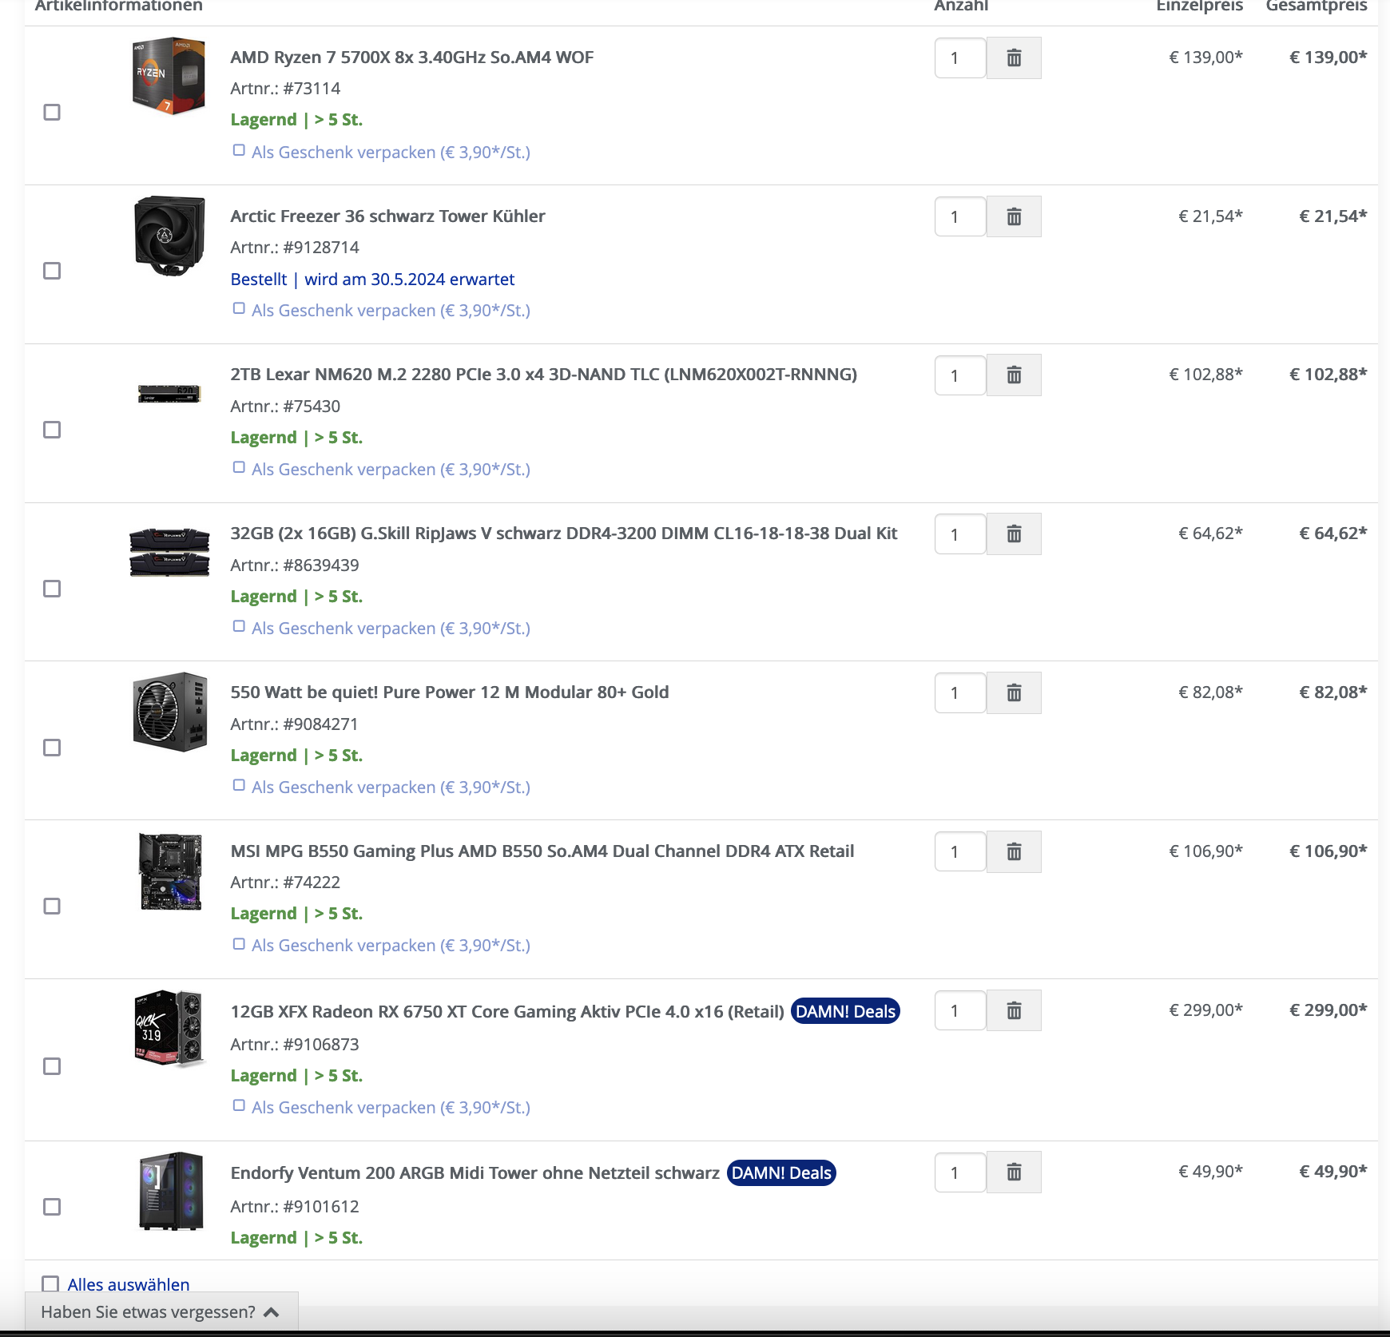Click total price '€ 299,00*' in Gesamtpreis
This screenshot has width=1390, height=1337.
(x=1328, y=1010)
